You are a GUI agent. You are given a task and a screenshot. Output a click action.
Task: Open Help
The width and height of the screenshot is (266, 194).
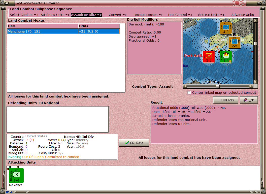coord(249,100)
